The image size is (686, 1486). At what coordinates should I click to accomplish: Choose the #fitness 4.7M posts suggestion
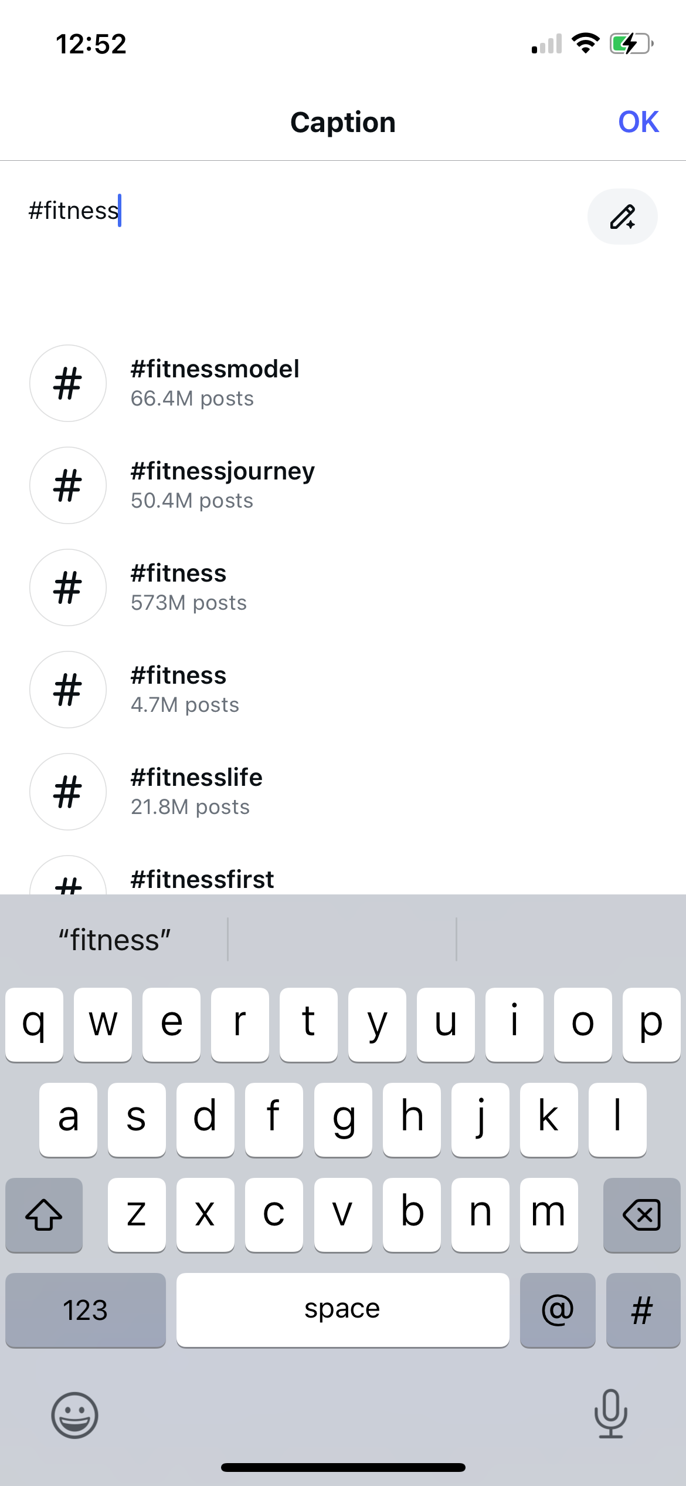click(x=185, y=689)
